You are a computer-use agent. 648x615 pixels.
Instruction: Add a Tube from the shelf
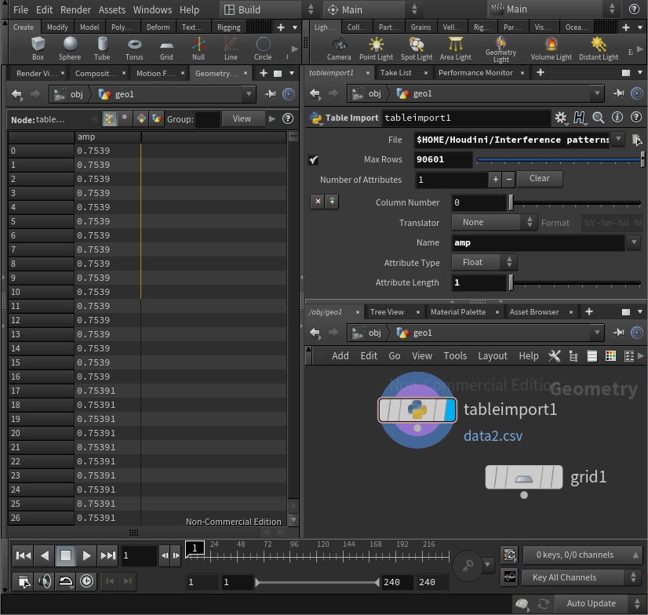click(x=102, y=49)
